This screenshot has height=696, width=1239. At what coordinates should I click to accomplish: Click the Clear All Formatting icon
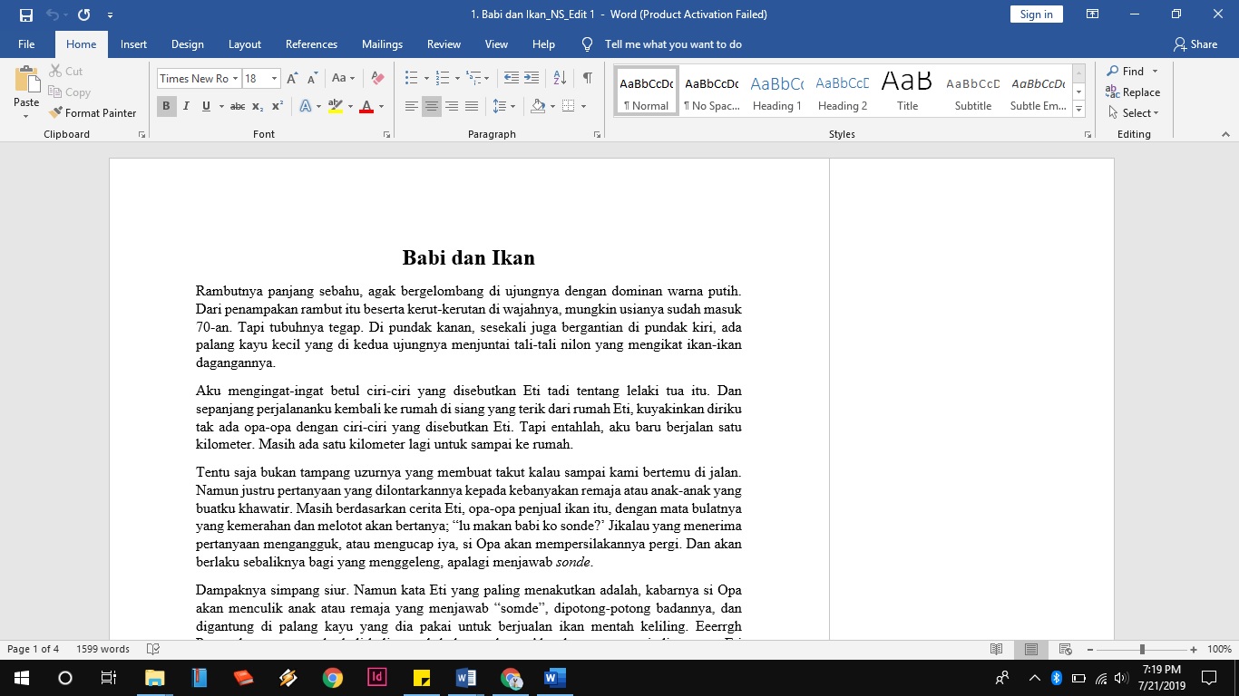378,79
